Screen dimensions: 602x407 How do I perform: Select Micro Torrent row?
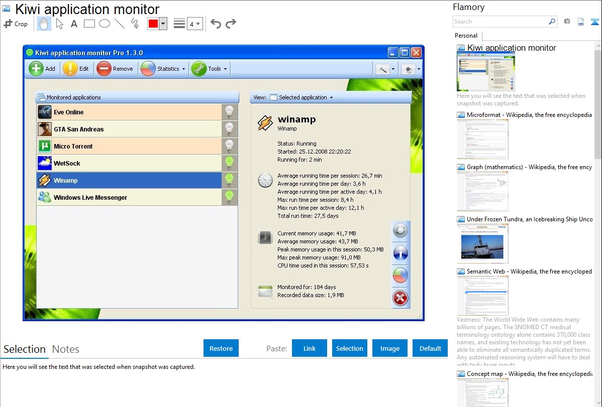pos(129,146)
